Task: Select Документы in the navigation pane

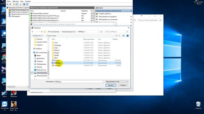Action: click(x=40, y=58)
